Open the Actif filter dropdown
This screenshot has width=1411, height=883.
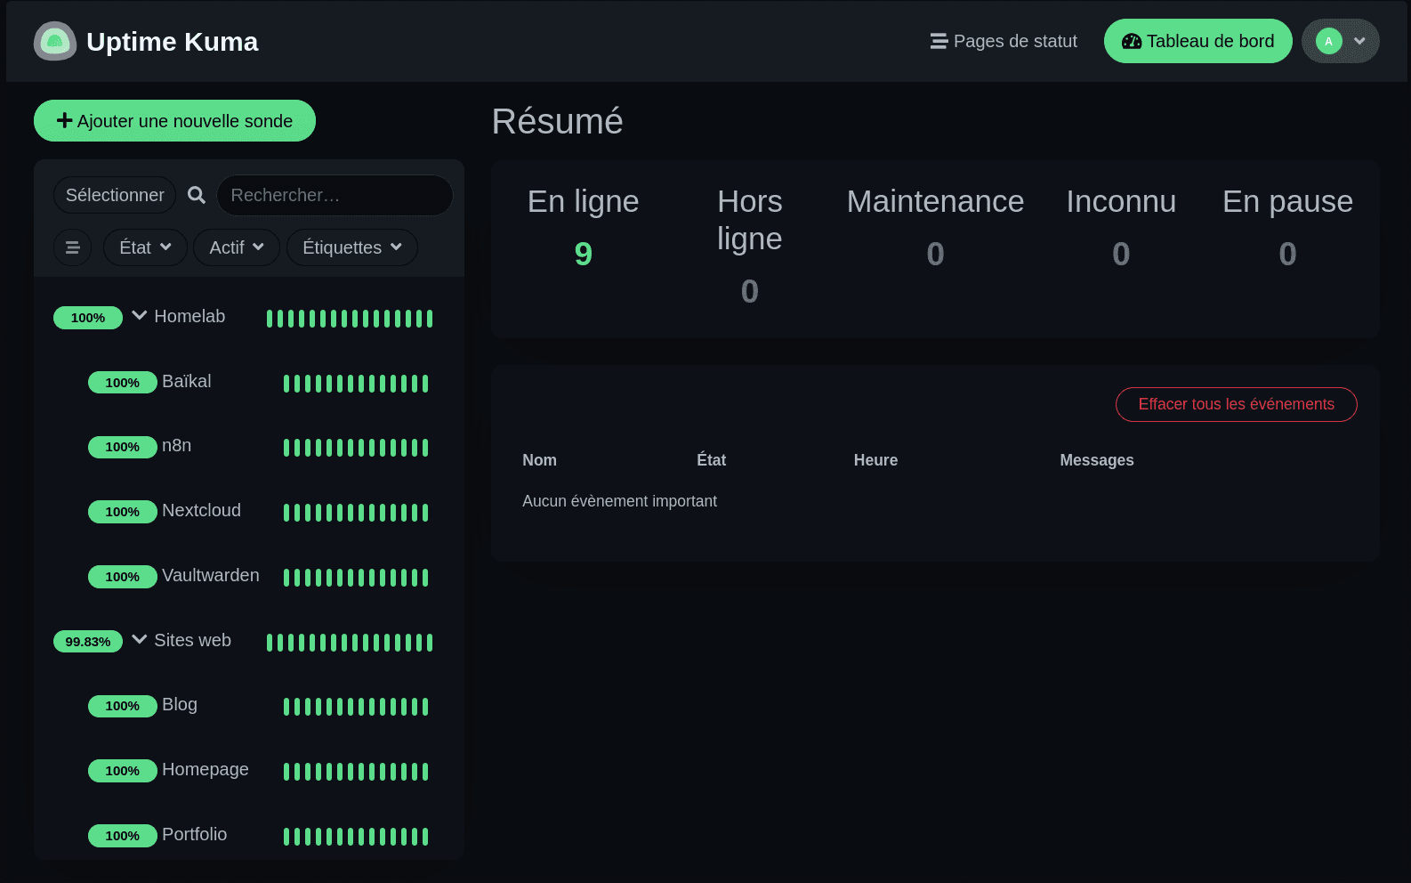(237, 247)
